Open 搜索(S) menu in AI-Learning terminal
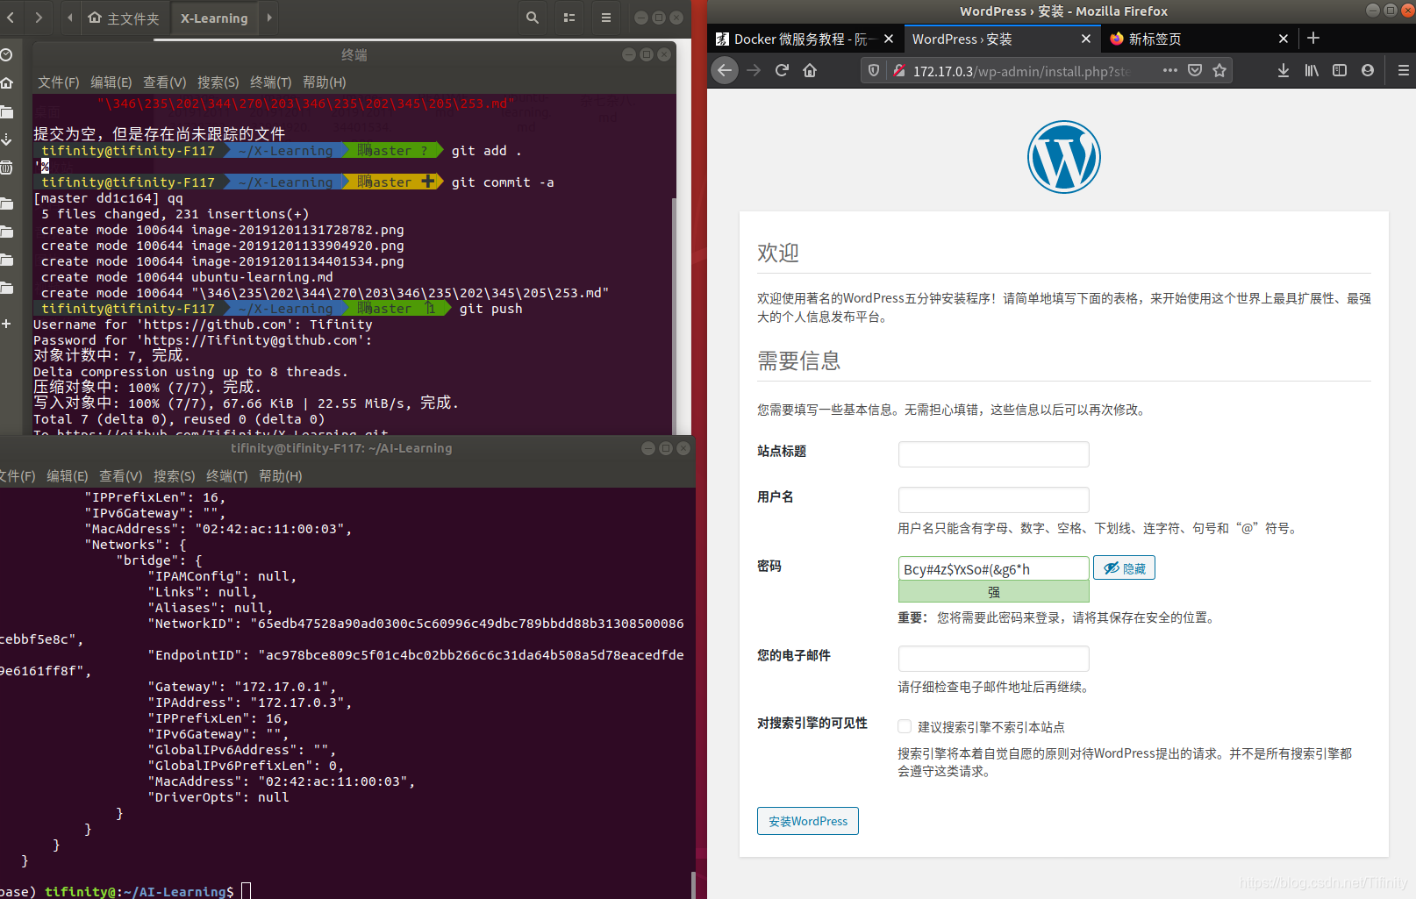 click(x=174, y=476)
